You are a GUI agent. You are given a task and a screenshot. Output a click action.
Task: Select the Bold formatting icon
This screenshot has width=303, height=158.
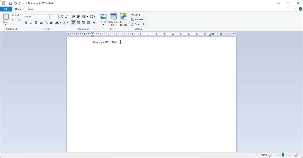point(26,23)
